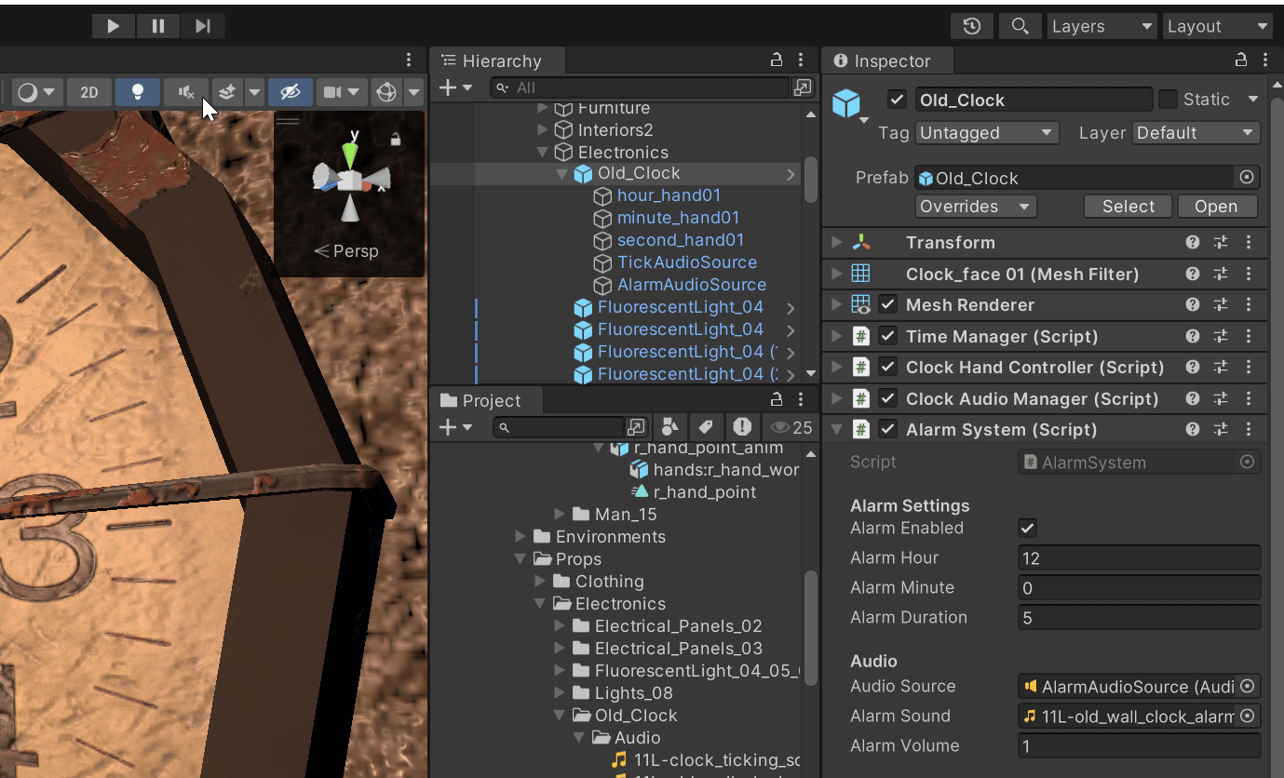Toggle hidden objects visibility in Scene toolbar
Viewport: 1284px width, 778px height.
[291, 92]
